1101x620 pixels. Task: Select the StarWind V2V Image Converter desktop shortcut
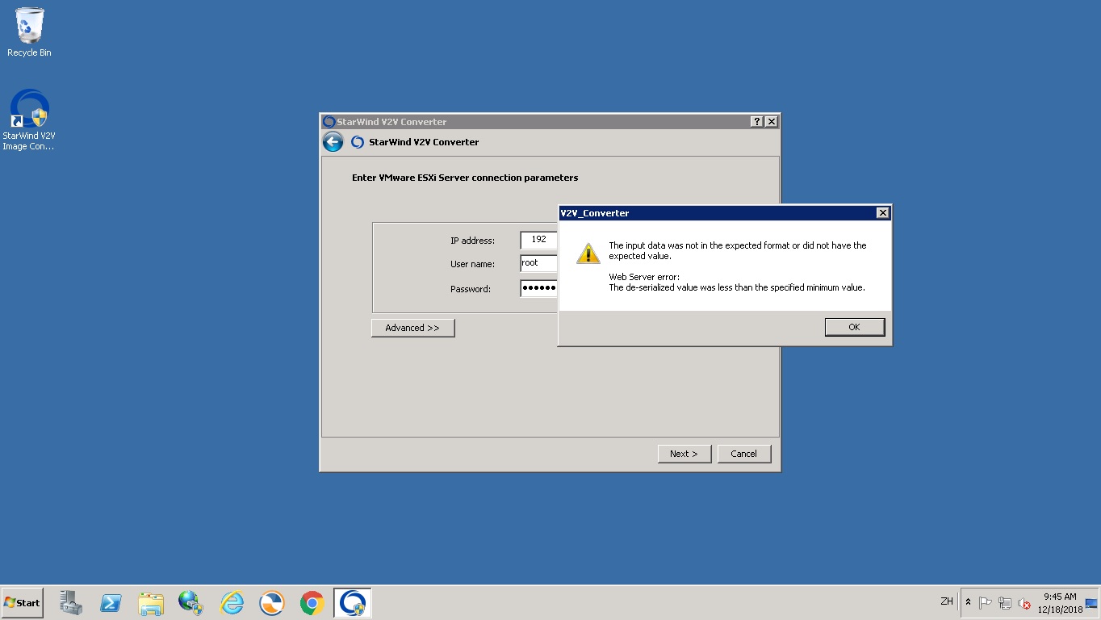(29, 119)
